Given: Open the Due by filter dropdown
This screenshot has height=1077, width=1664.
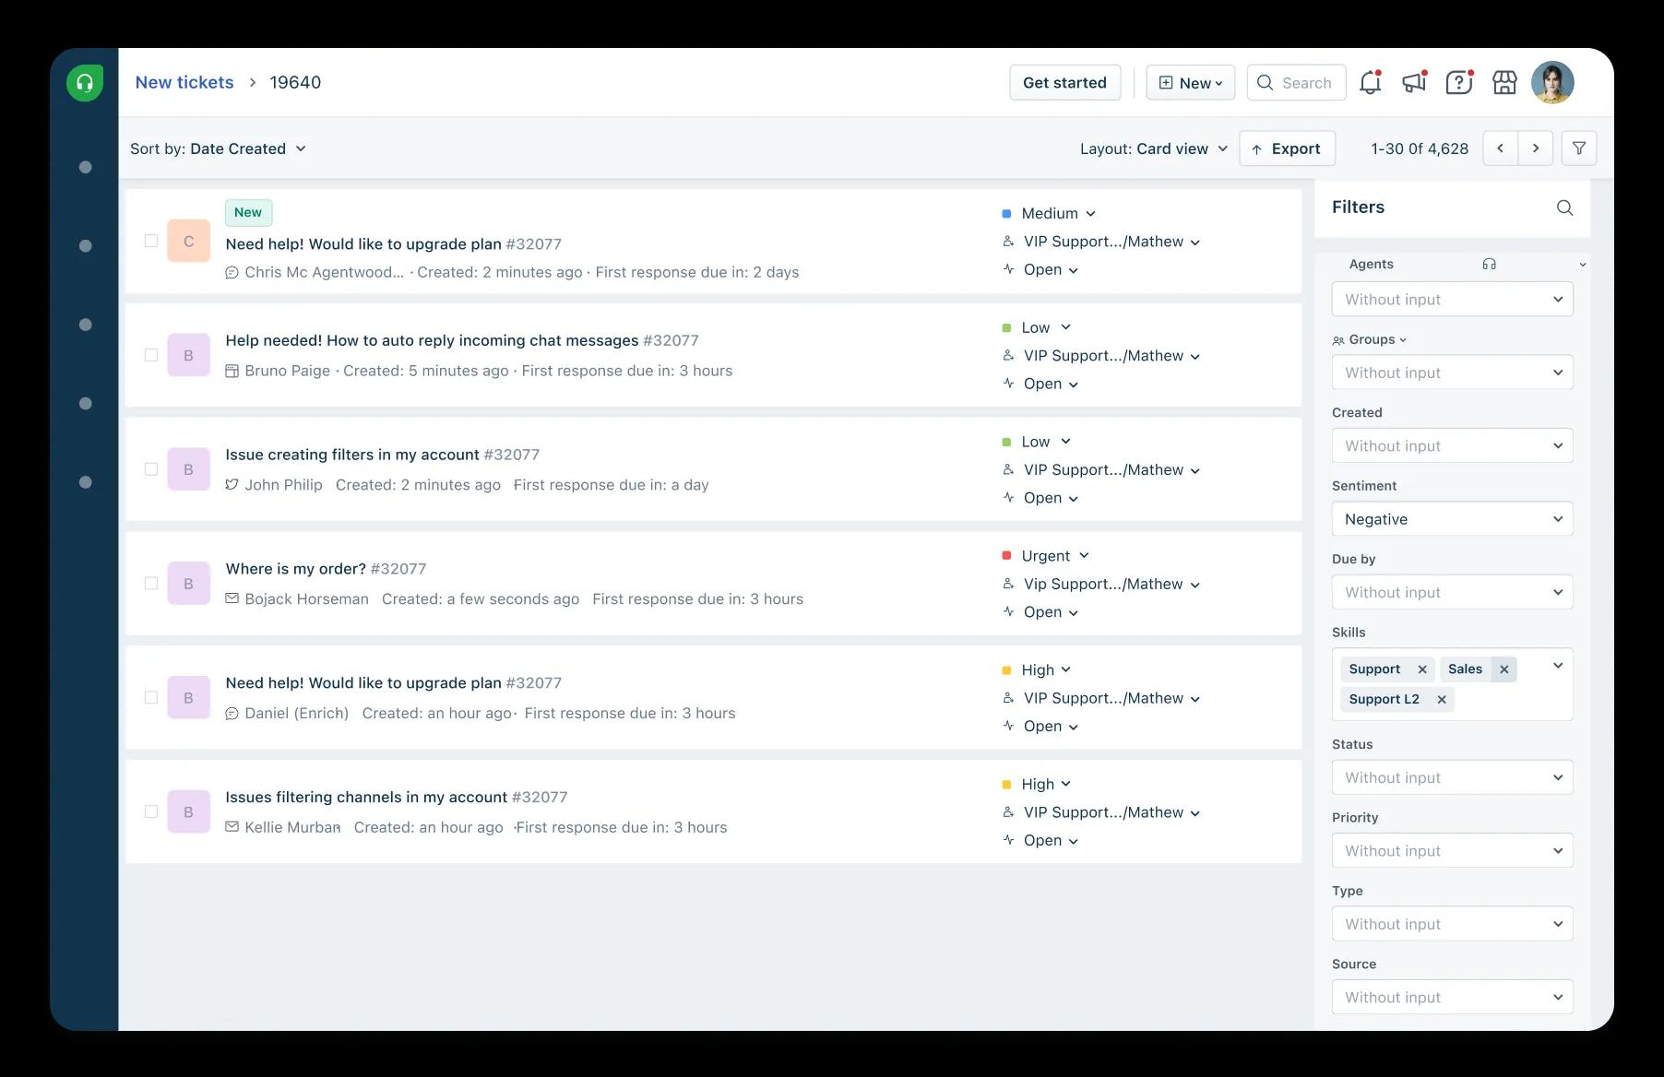Looking at the screenshot, I should click(x=1452, y=593).
